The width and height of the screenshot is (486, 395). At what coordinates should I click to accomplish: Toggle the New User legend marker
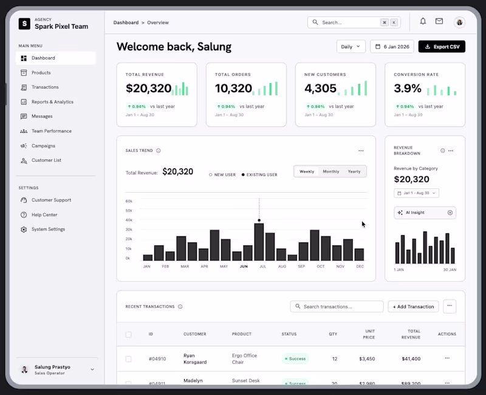210,175
